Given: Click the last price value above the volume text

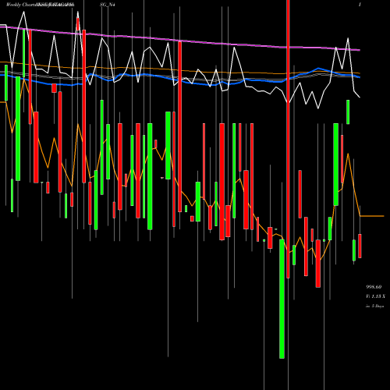Looking at the screenshot, I should point(374,287).
